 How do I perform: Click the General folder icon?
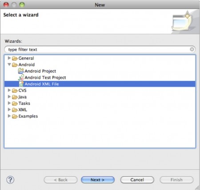click(x=15, y=58)
